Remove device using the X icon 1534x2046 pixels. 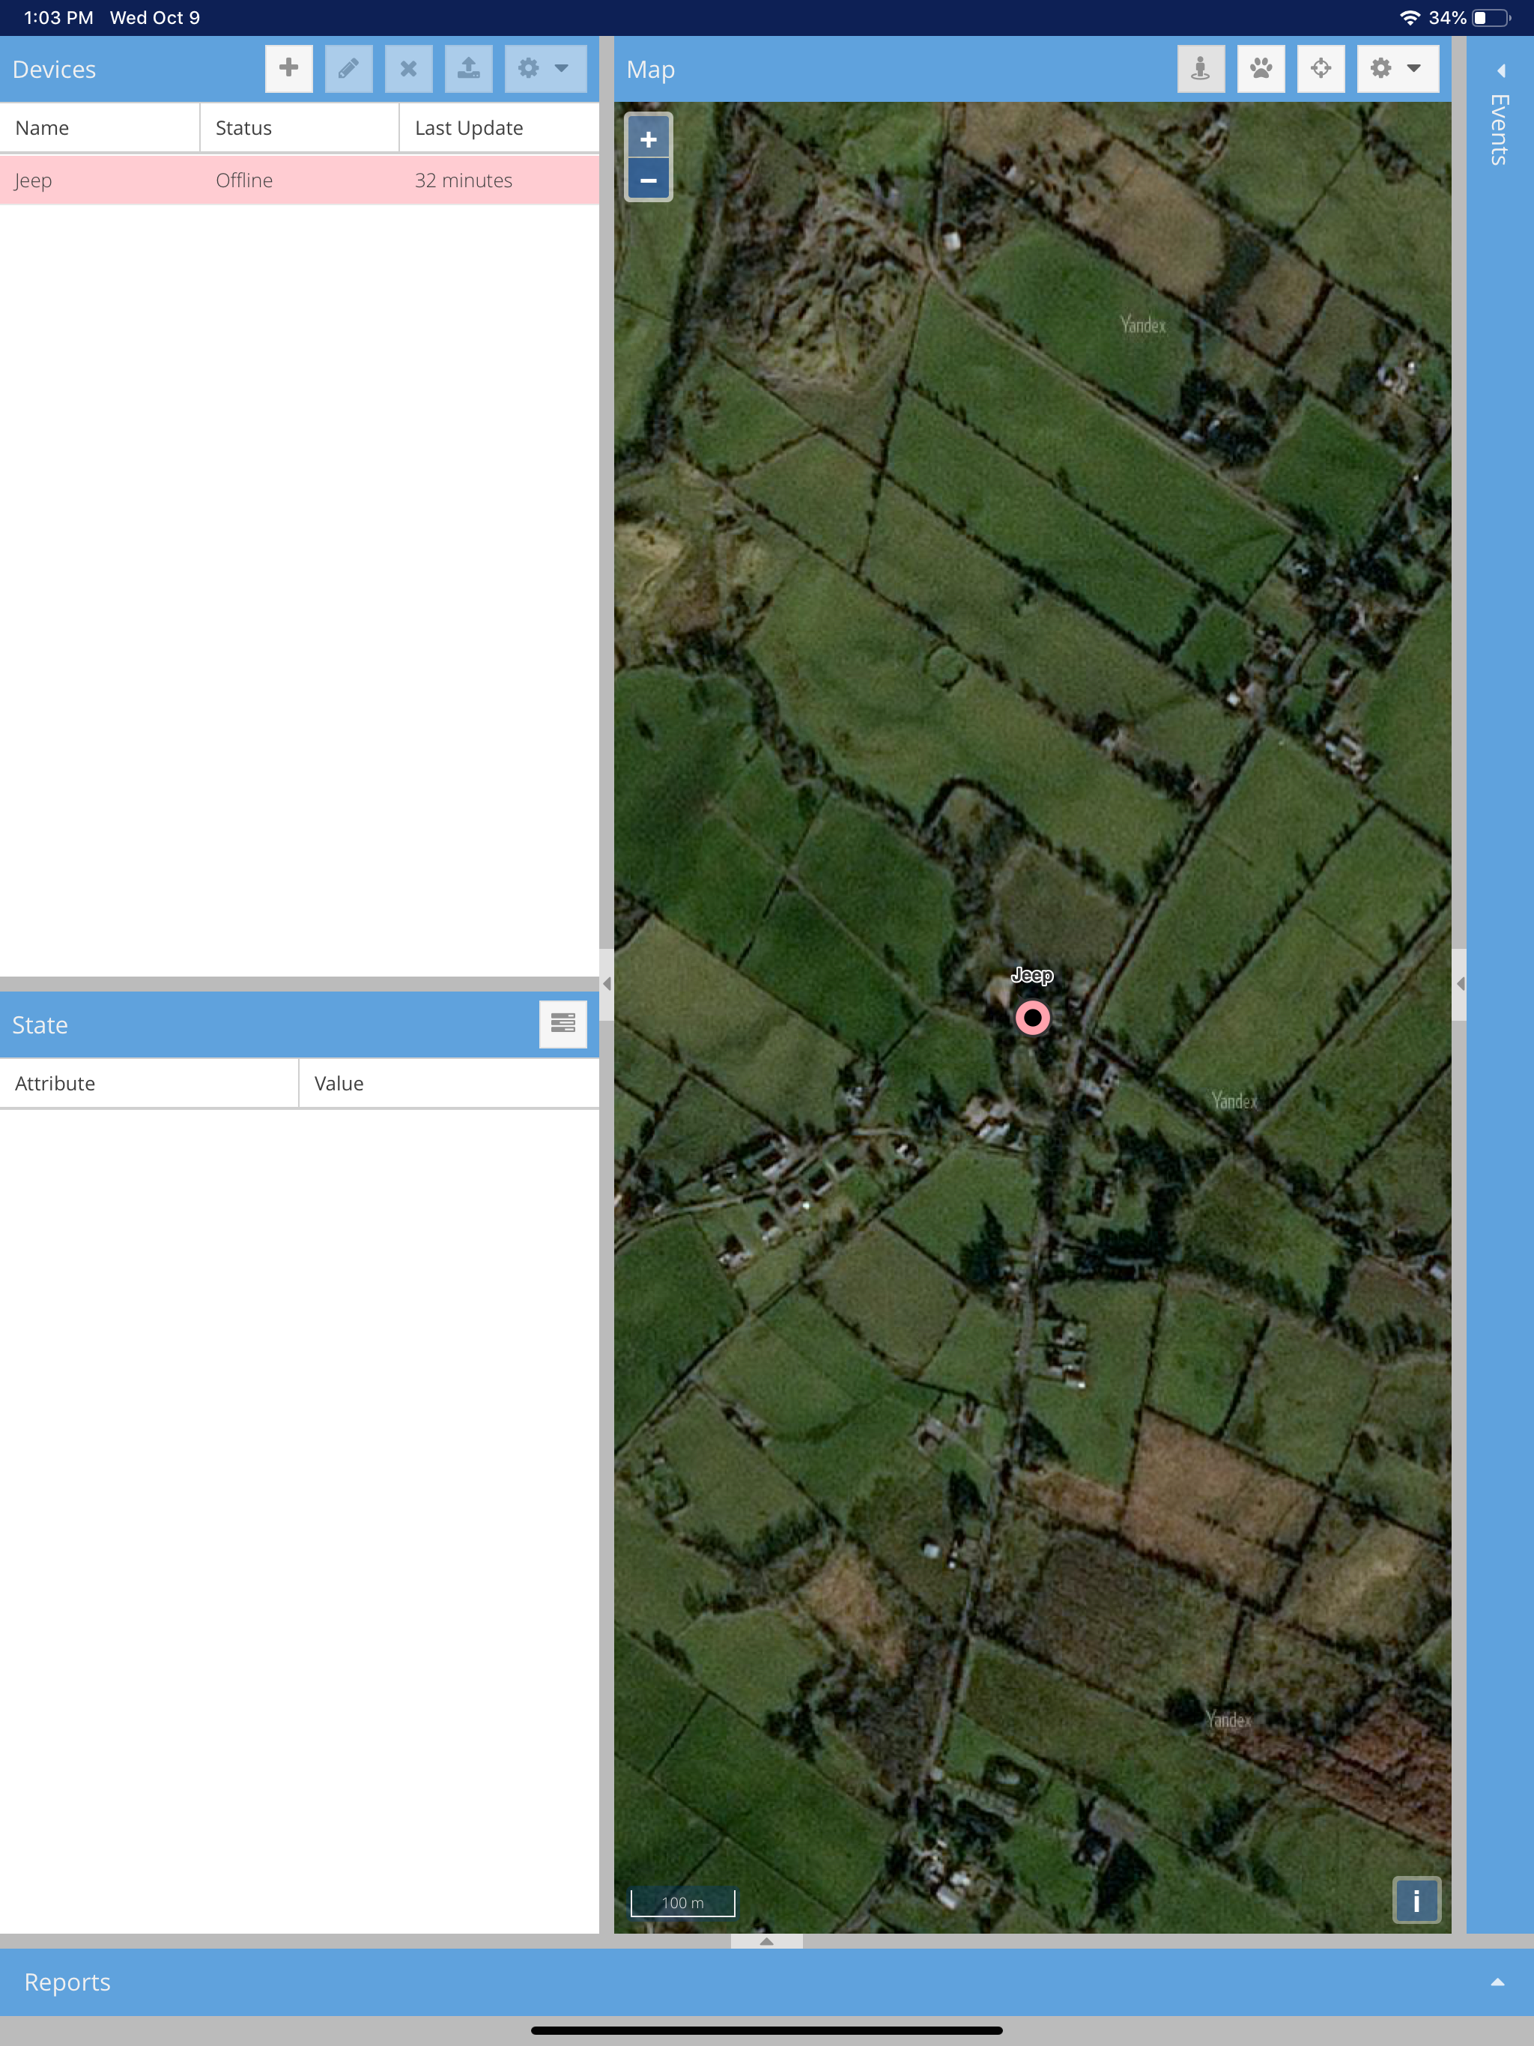408,68
